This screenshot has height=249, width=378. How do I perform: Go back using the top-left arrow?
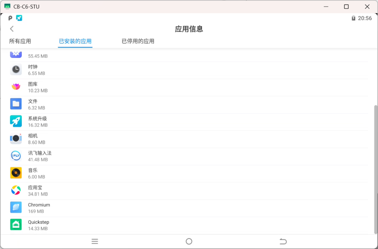[x=12, y=29]
